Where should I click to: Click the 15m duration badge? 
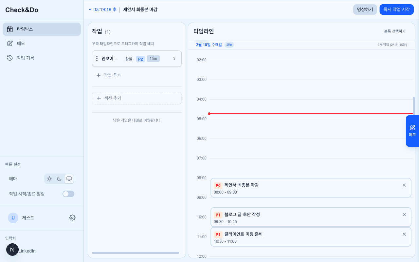click(153, 59)
